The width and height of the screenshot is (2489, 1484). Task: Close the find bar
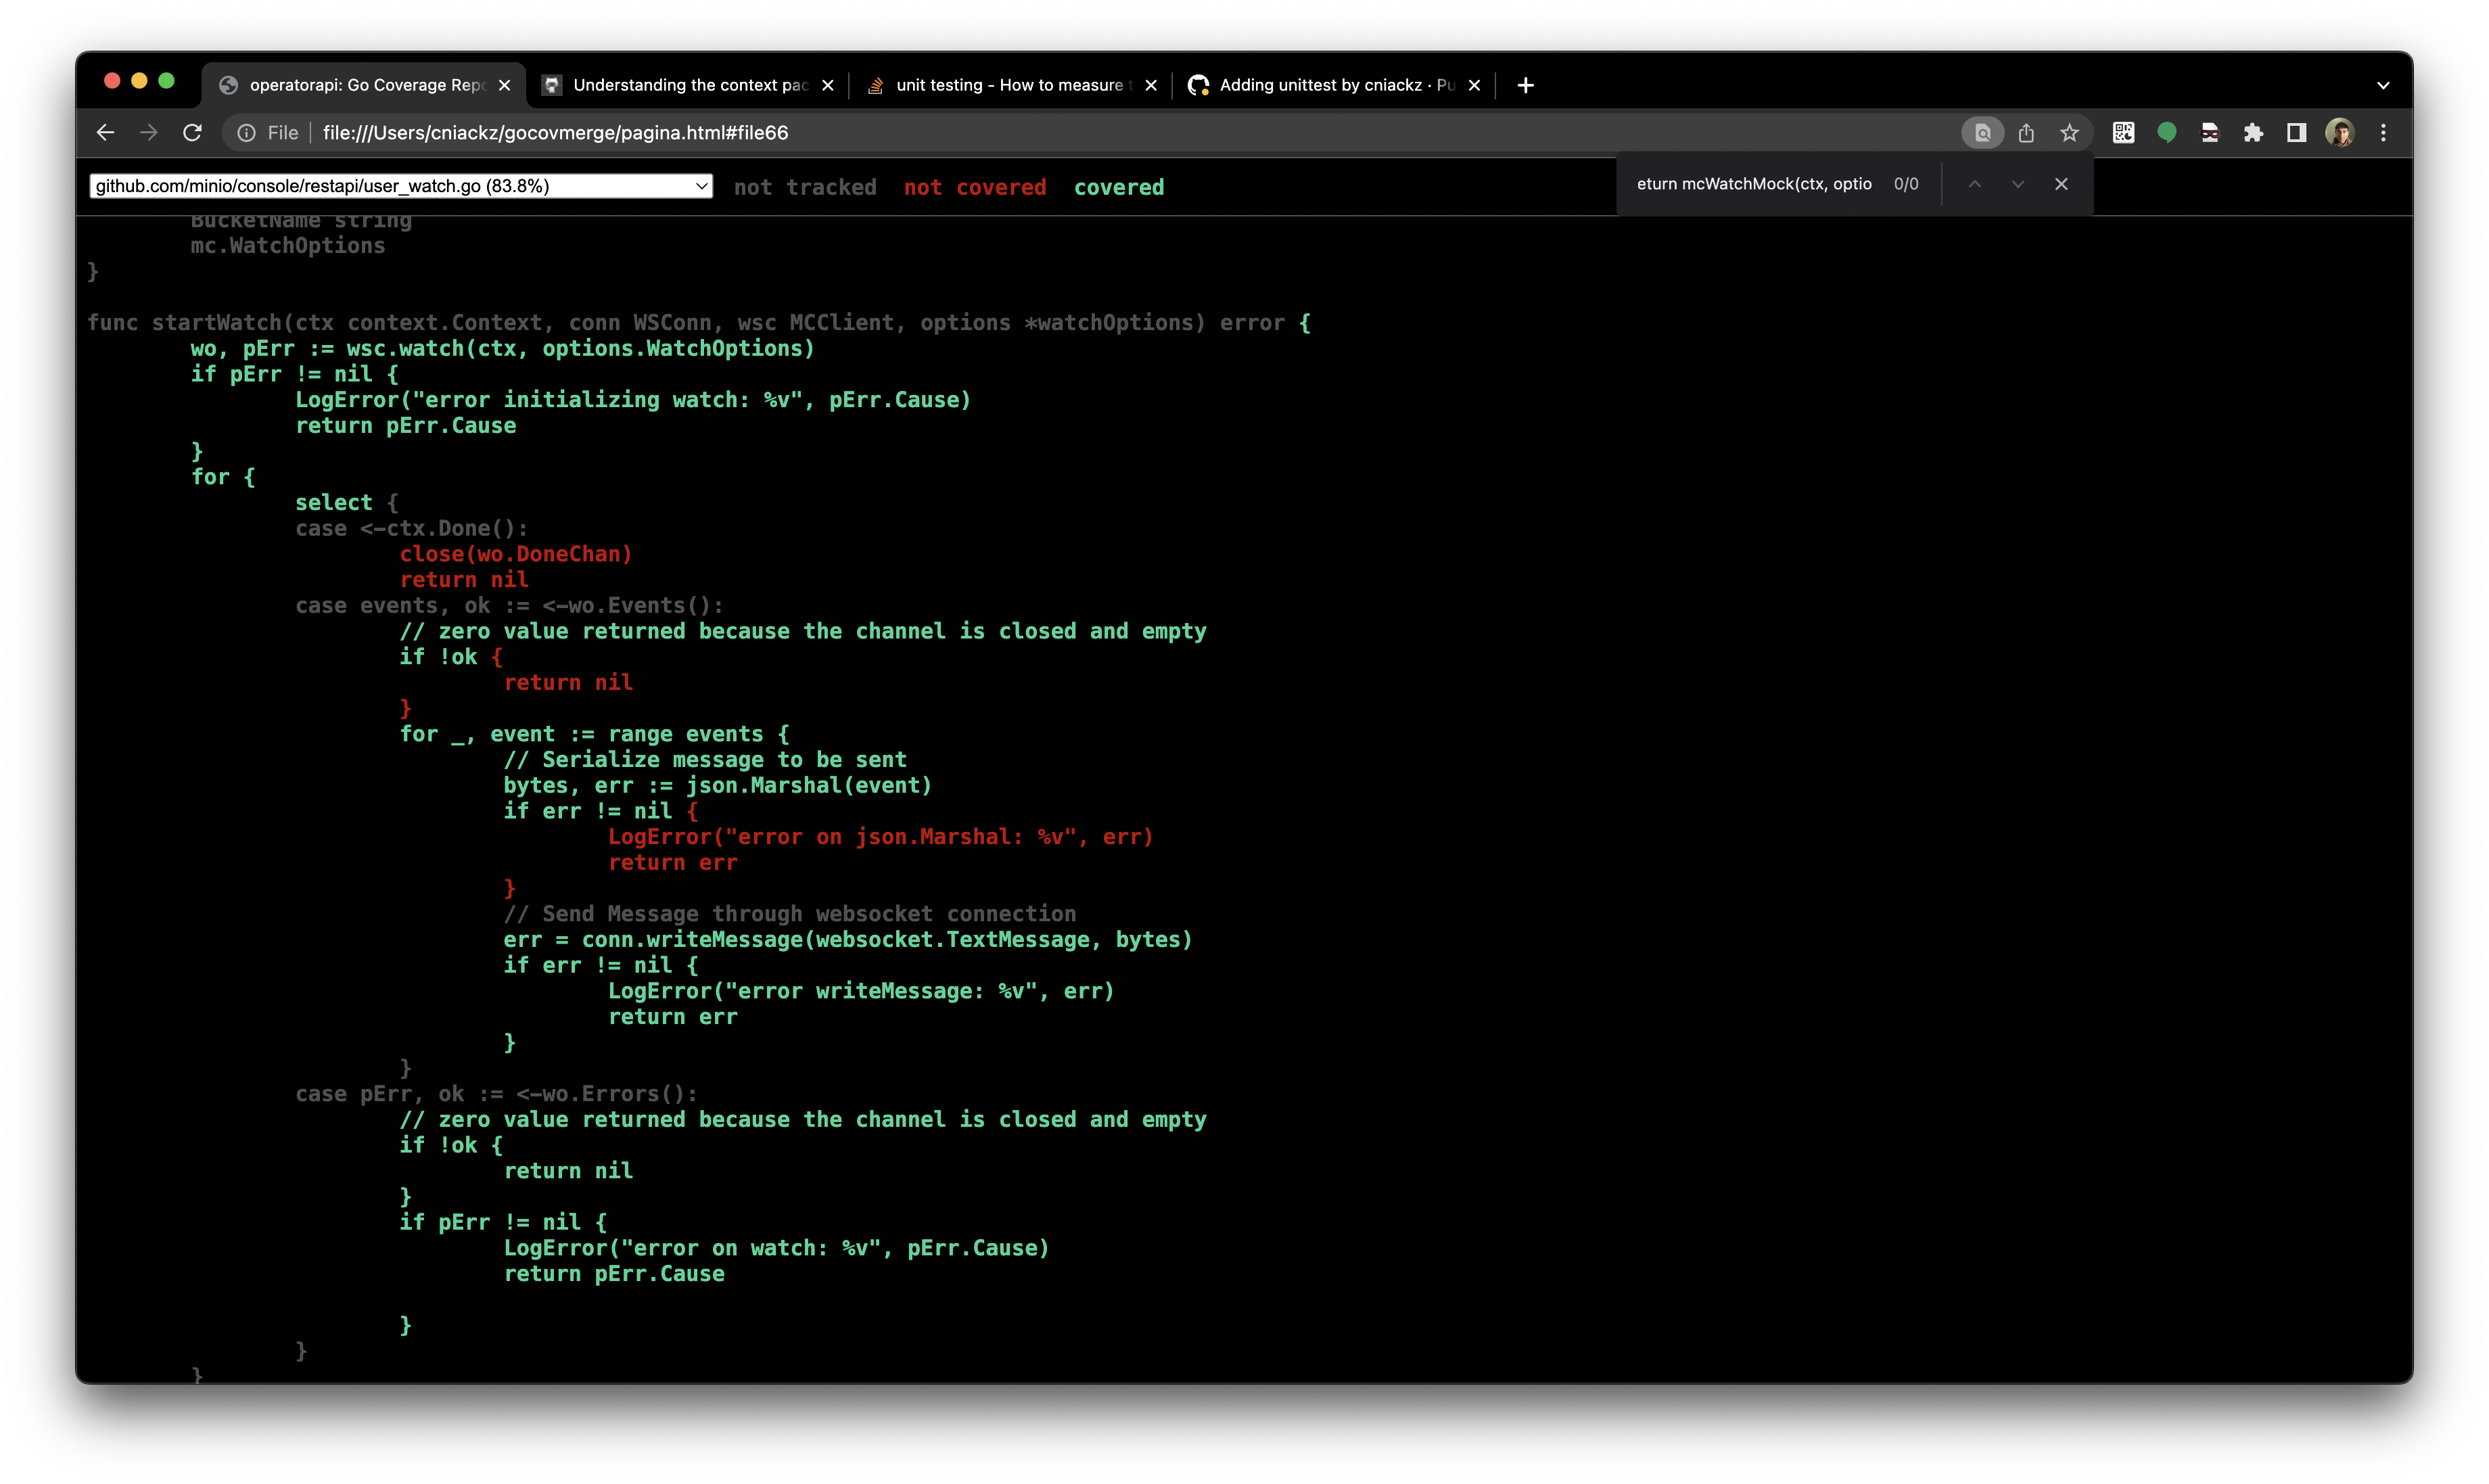[2061, 184]
